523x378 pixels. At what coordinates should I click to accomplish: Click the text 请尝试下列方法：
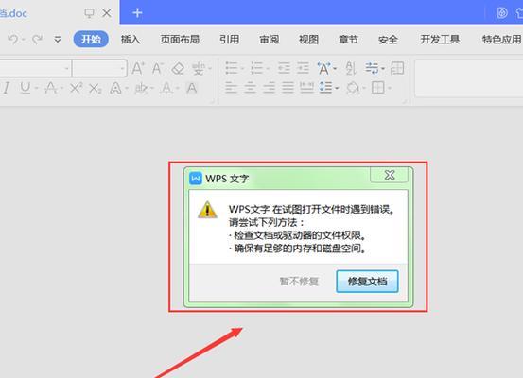coord(267,223)
